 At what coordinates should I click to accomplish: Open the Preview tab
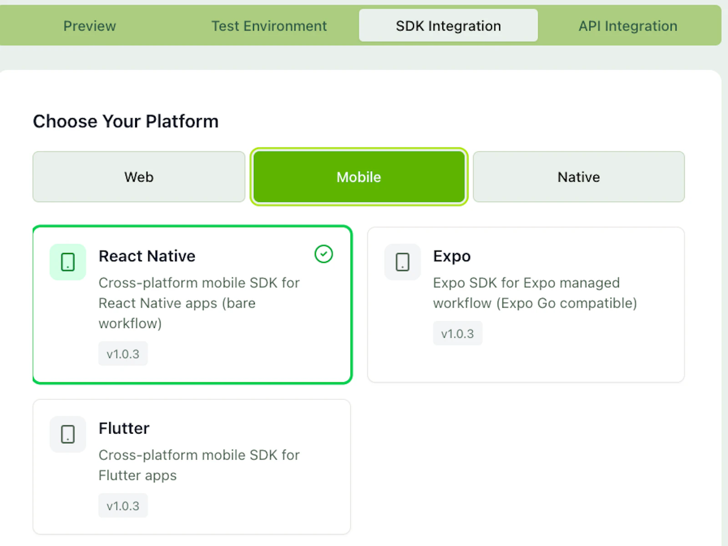click(x=90, y=26)
